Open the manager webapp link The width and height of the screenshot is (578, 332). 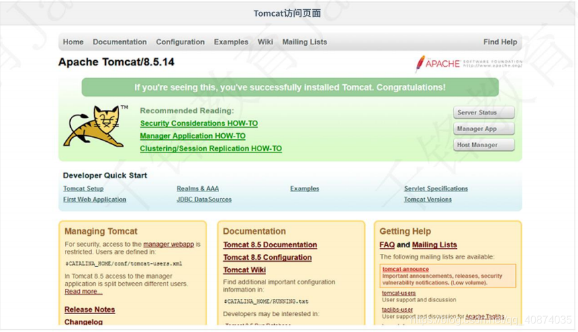click(x=168, y=245)
